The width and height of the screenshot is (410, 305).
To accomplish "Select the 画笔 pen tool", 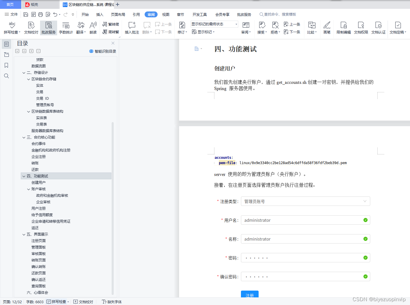I will point(327,28).
